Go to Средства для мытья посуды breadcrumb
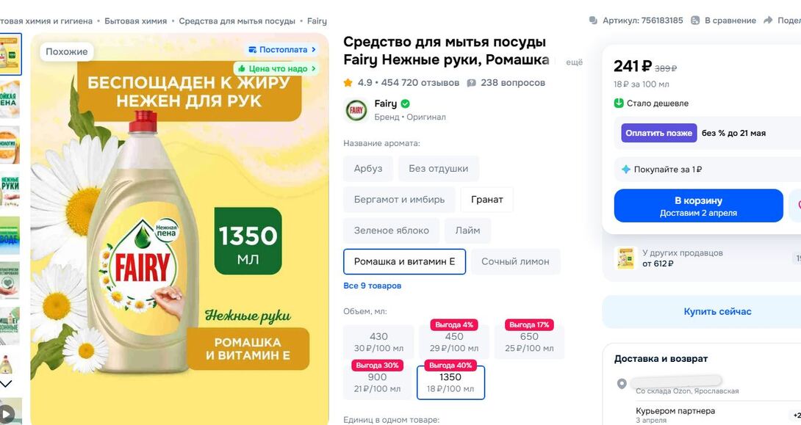801x425 pixels. (x=237, y=21)
